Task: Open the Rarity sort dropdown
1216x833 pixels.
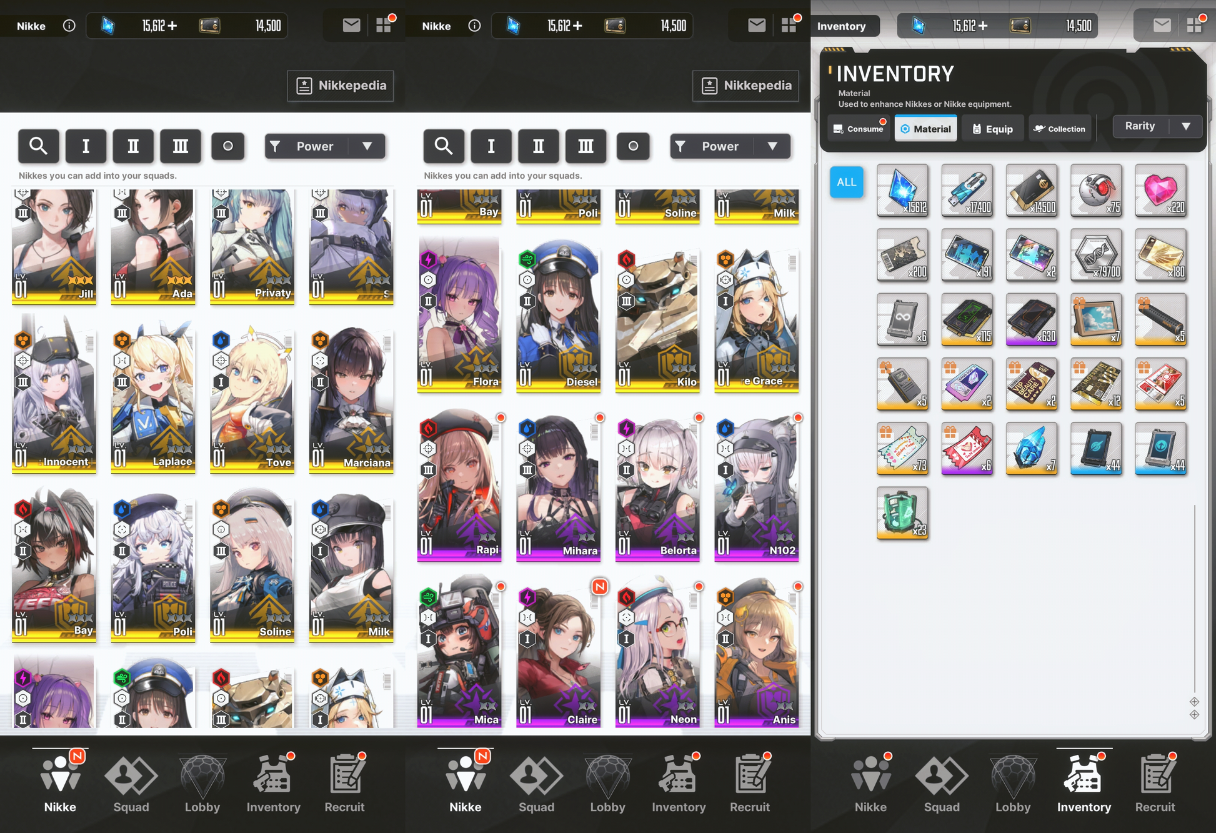Action: 1157,126
